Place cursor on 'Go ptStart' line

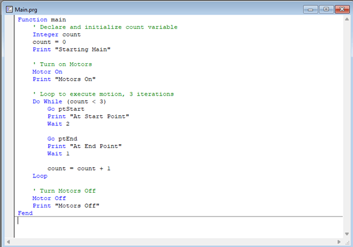click(x=66, y=109)
